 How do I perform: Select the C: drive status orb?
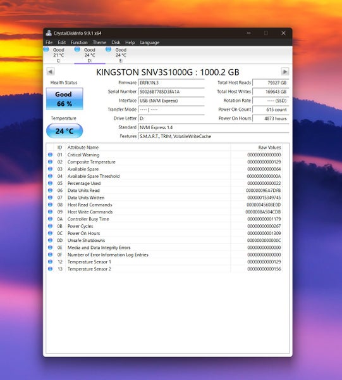click(x=46, y=49)
